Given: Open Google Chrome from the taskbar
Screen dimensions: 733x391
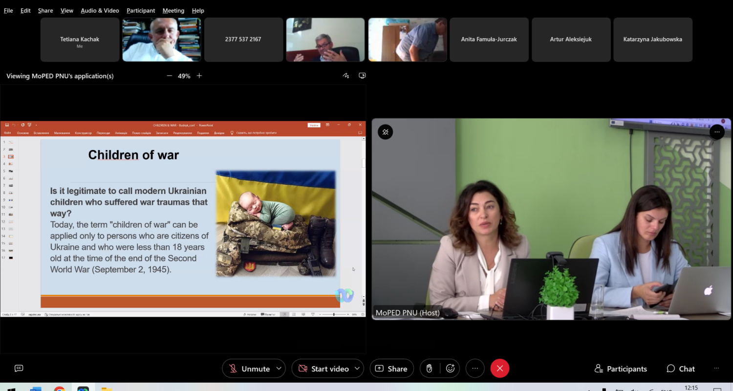Looking at the screenshot, I should 60,389.
